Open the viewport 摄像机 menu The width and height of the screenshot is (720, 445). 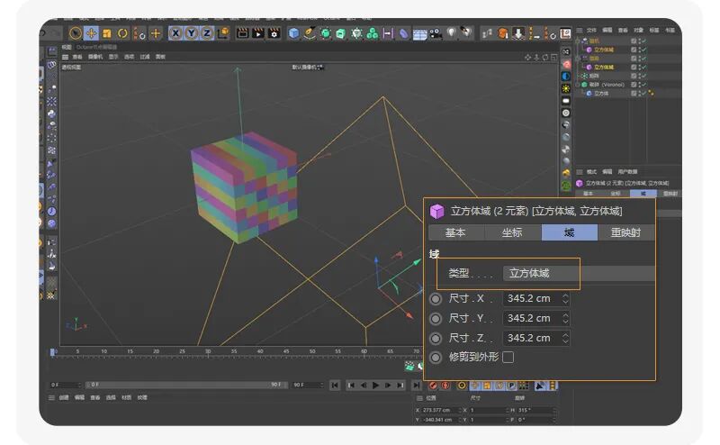click(x=95, y=57)
